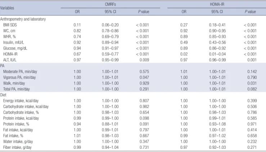
Task: Click the WHR, % row label
Action: point(9,37)
